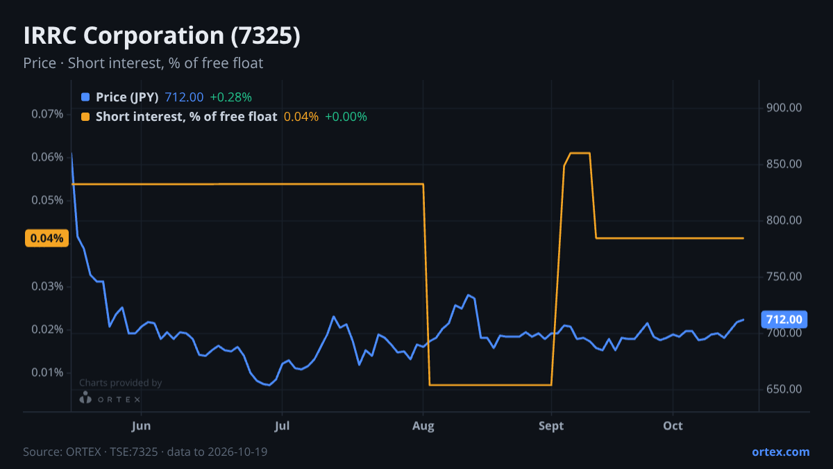
Task: Open the ortex.com link
Action: pyautogui.click(x=780, y=452)
